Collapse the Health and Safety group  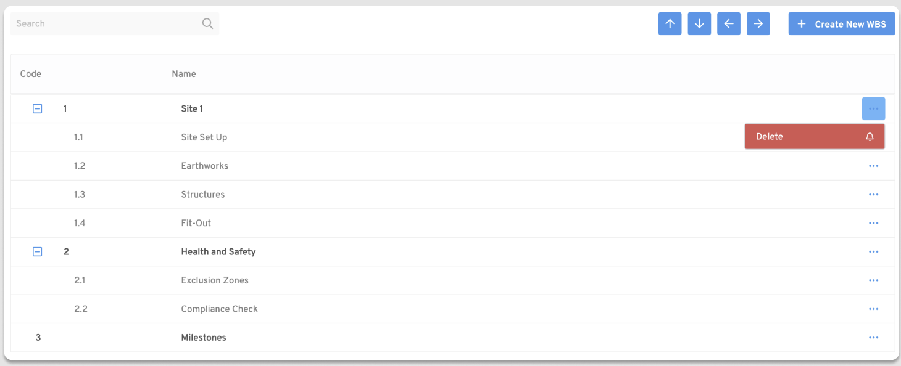[37, 251]
